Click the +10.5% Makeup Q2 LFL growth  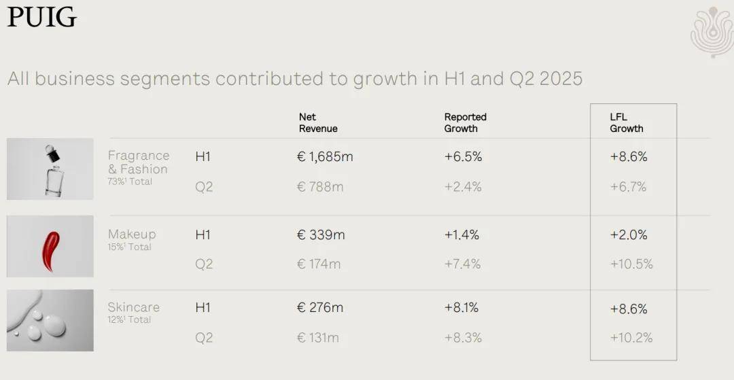point(631,264)
